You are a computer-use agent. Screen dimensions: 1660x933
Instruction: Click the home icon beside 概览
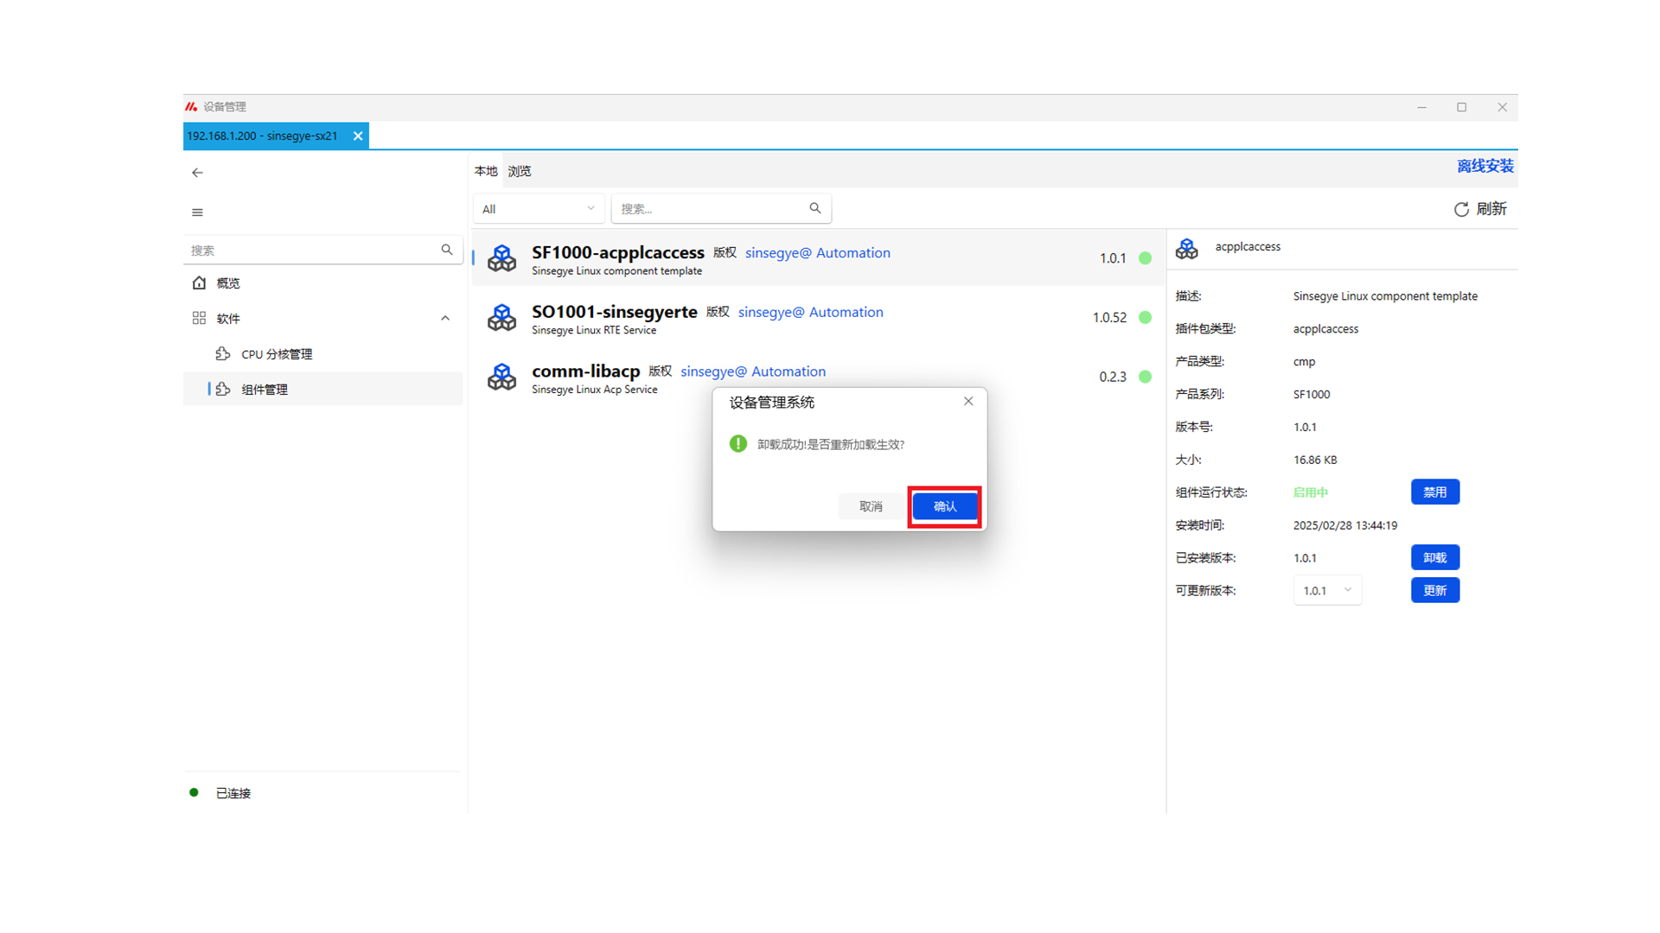click(x=200, y=283)
